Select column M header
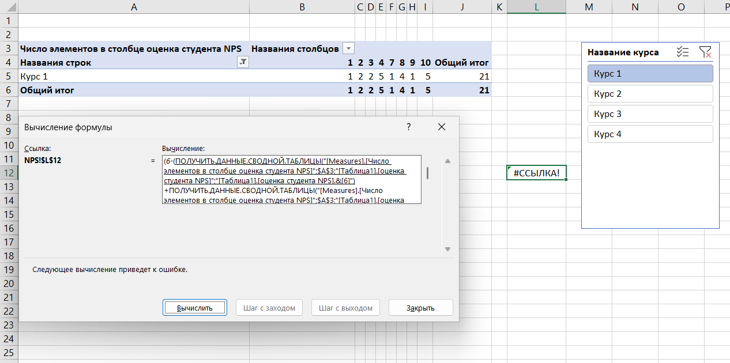This screenshot has height=363, width=730. 589,7
